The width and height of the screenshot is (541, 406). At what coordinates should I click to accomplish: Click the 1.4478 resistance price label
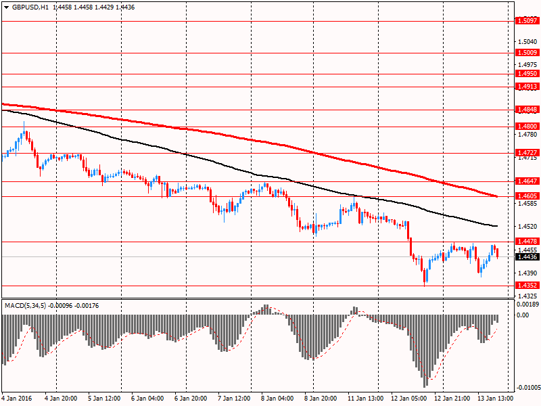tap(527, 242)
